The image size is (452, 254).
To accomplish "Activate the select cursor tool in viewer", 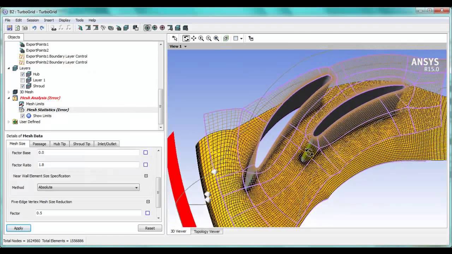I will (x=175, y=38).
